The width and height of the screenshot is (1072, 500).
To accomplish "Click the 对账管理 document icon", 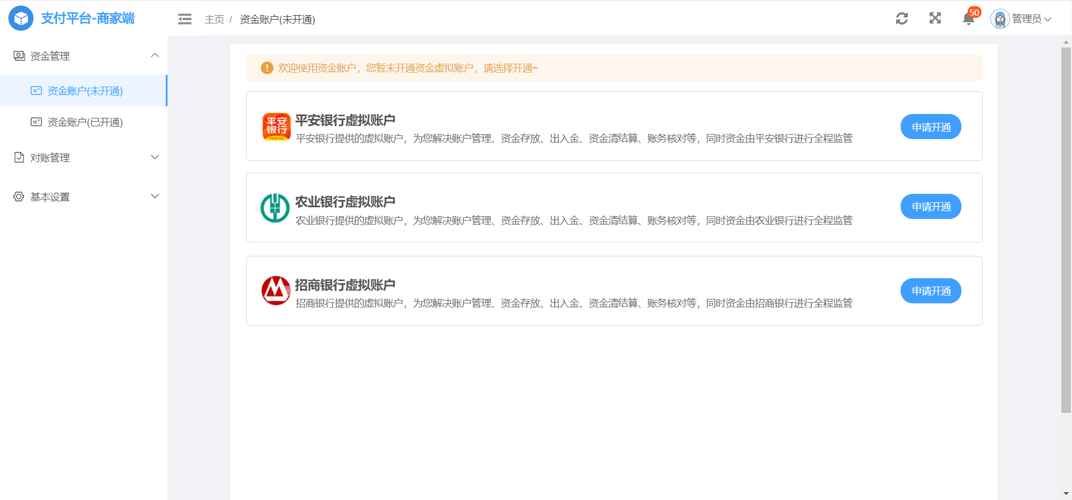I will coord(19,158).
